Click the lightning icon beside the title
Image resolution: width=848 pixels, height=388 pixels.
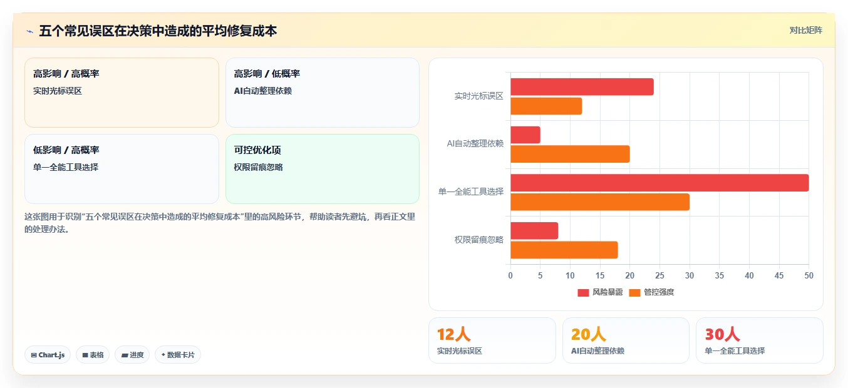pos(29,31)
